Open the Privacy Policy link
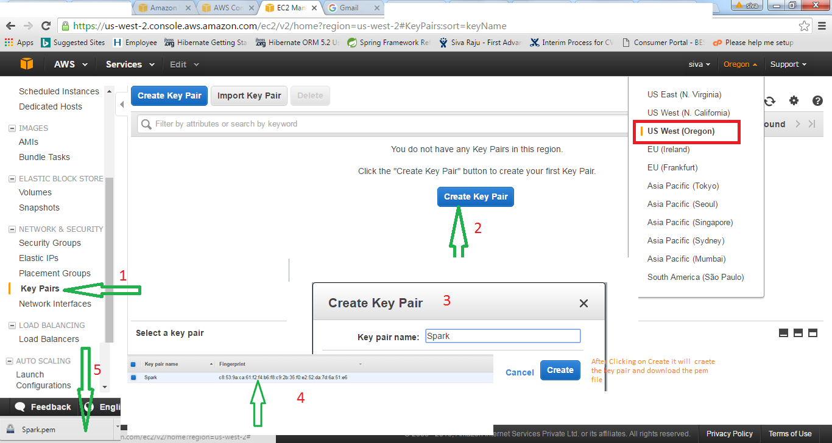The width and height of the screenshot is (832, 443). (729, 433)
